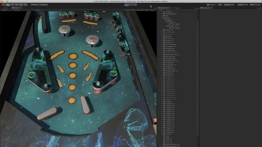Select the Scale tool in toolbar
The image size is (262, 147).
pyautogui.click(x=17, y=5)
